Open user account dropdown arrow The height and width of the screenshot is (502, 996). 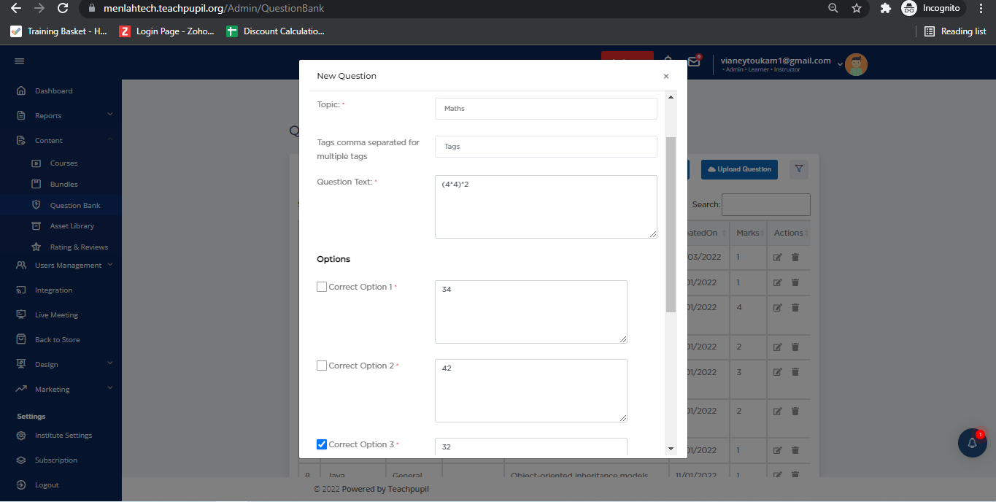click(x=840, y=64)
